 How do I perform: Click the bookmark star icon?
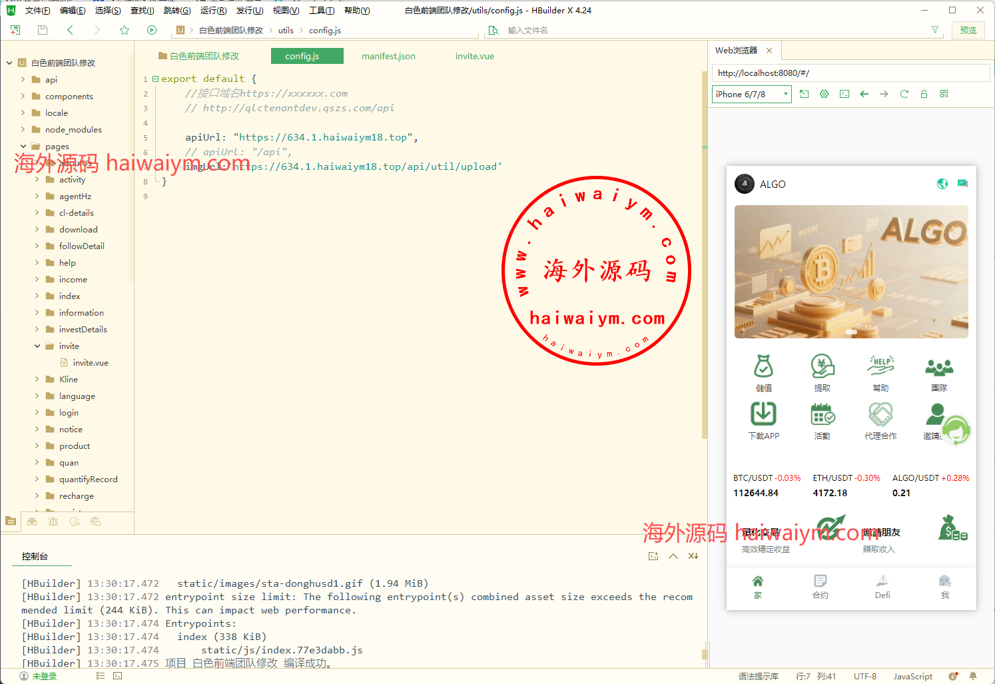(125, 30)
